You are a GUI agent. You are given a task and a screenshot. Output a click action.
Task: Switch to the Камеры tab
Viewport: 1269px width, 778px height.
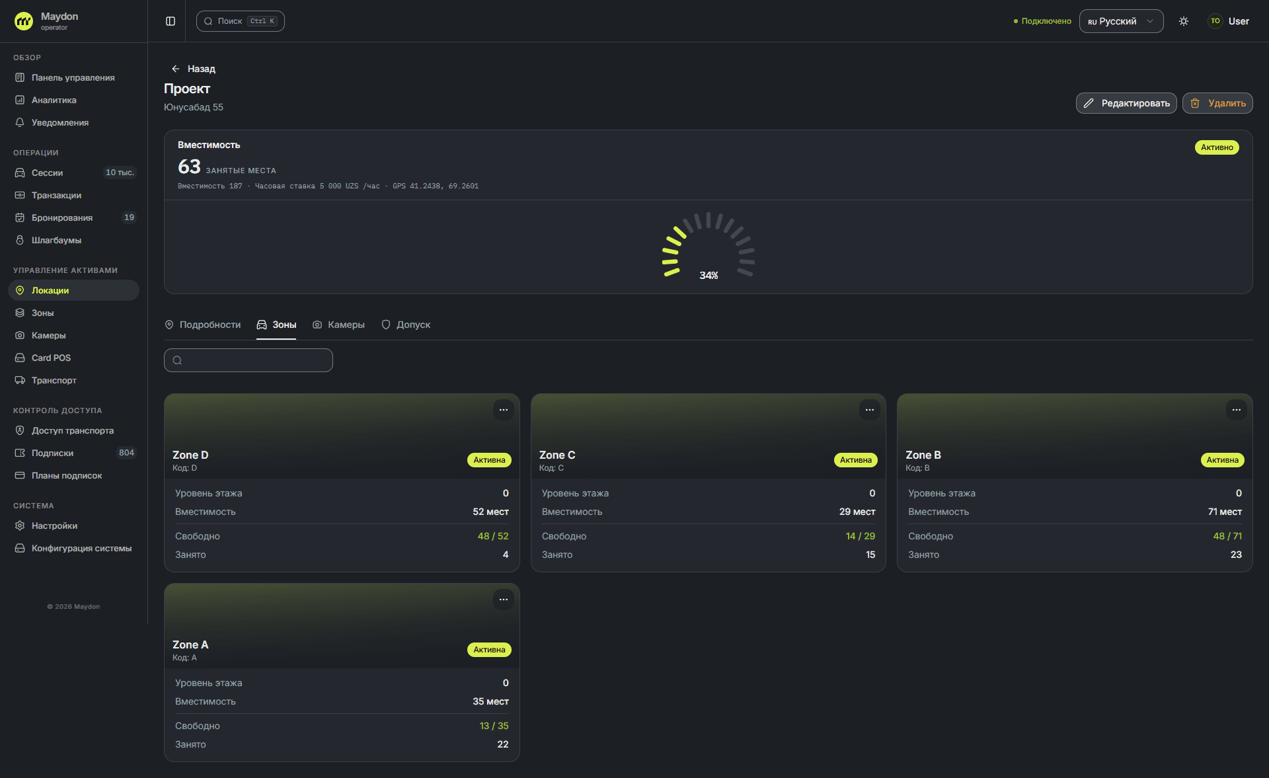tap(338, 325)
